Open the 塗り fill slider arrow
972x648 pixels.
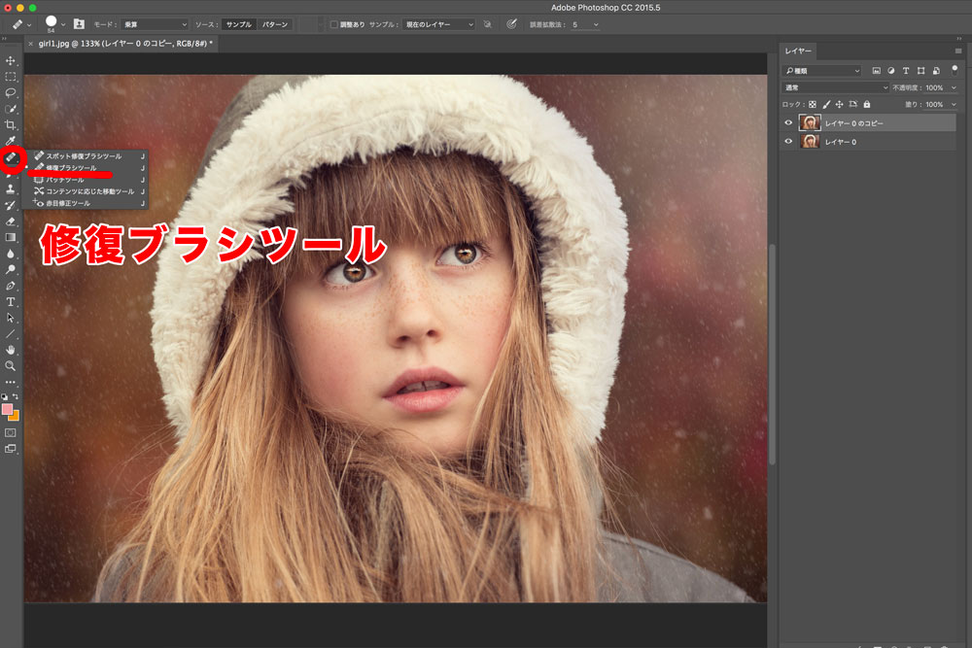click(x=954, y=104)
